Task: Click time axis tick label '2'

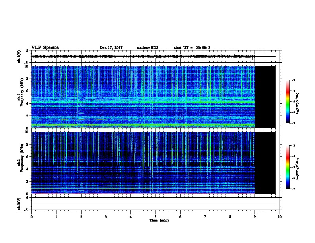Action: [81, 217]
